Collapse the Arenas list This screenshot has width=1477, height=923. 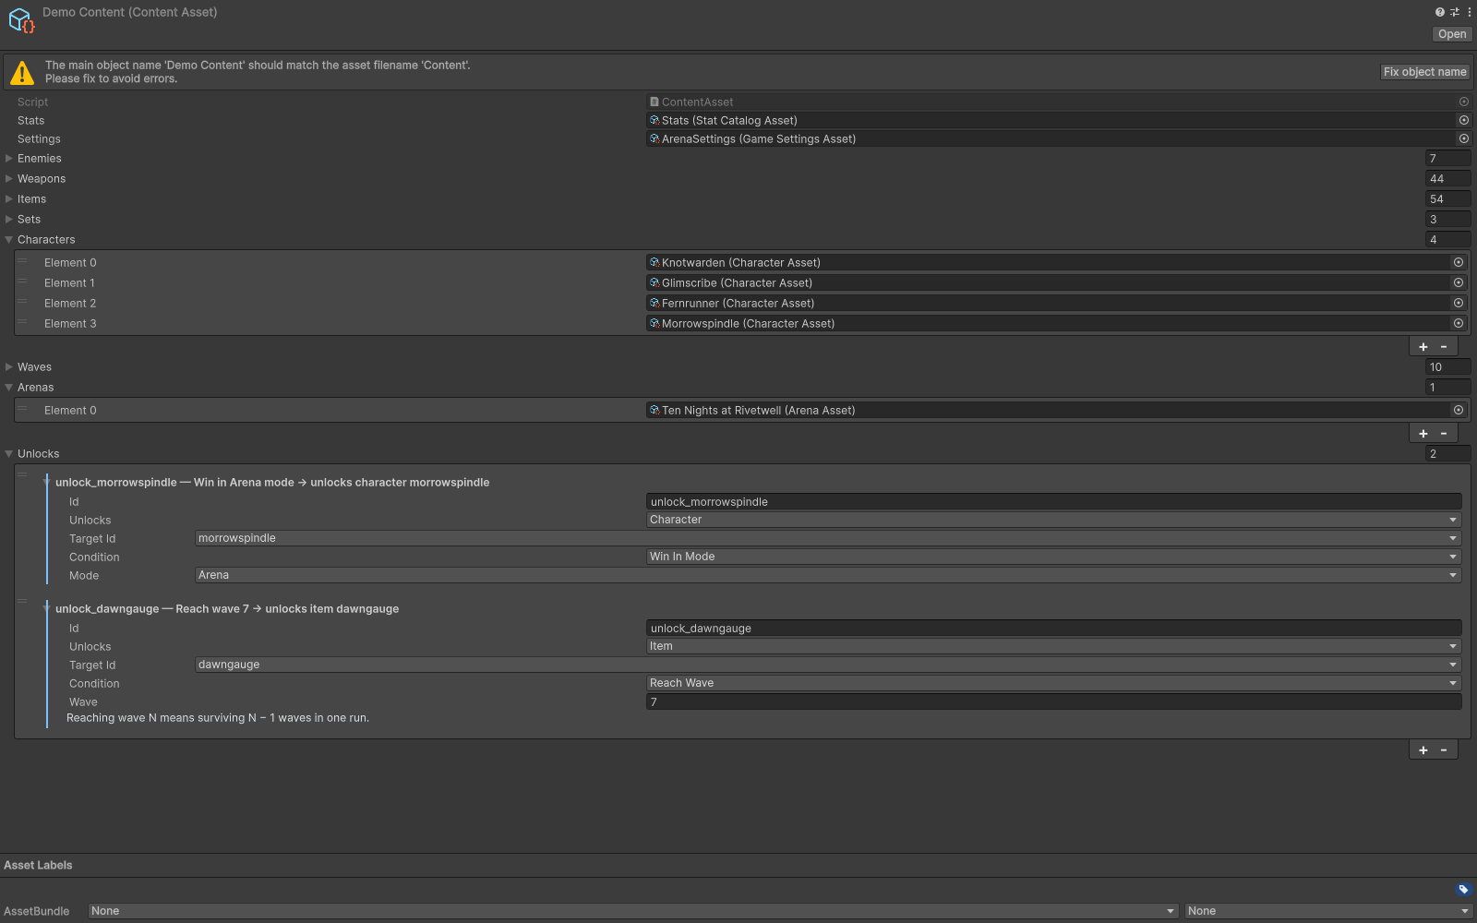[9, 388]
